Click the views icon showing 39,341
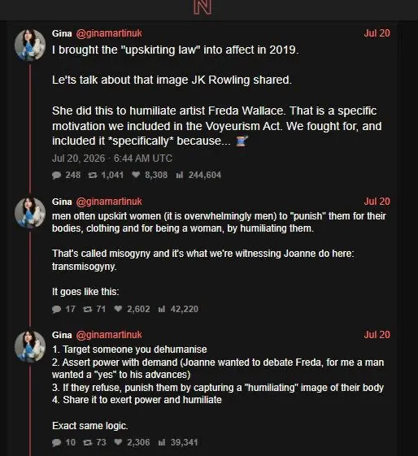 pyautogui.click(x=162, y=442)
